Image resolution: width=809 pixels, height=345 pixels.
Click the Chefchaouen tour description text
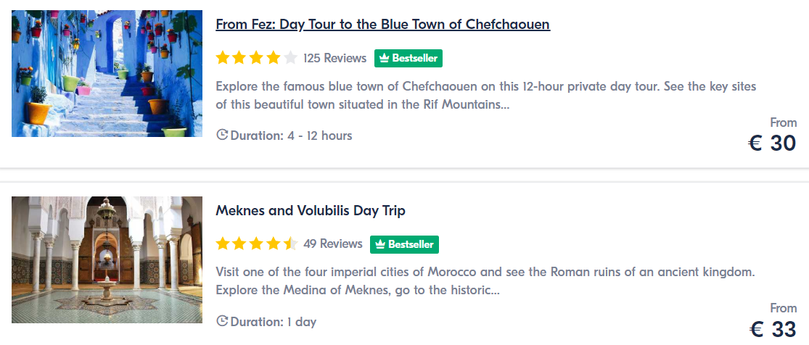486,96
